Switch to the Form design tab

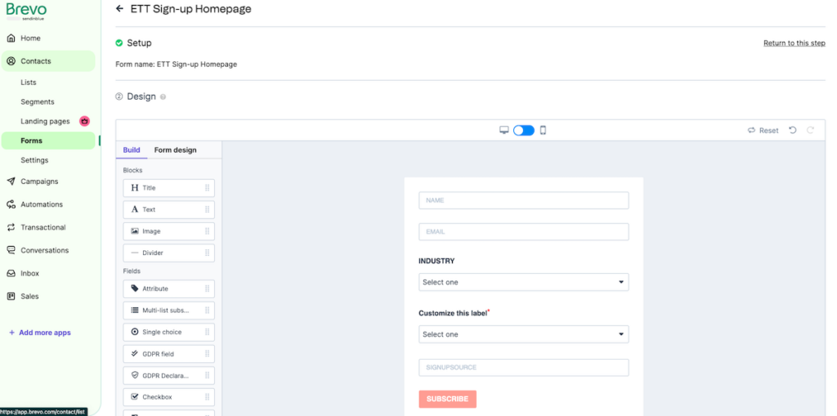[x=175, y=150]
